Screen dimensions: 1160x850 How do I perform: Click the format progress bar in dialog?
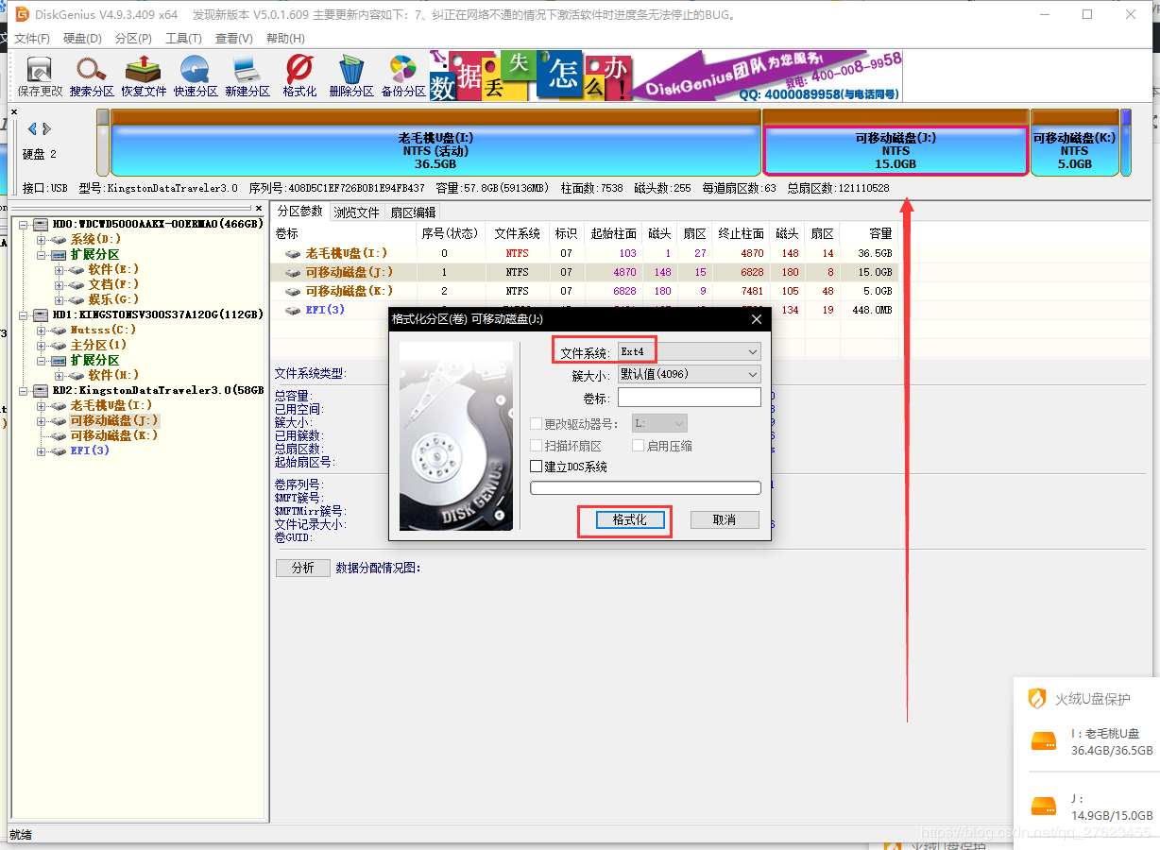646,488
